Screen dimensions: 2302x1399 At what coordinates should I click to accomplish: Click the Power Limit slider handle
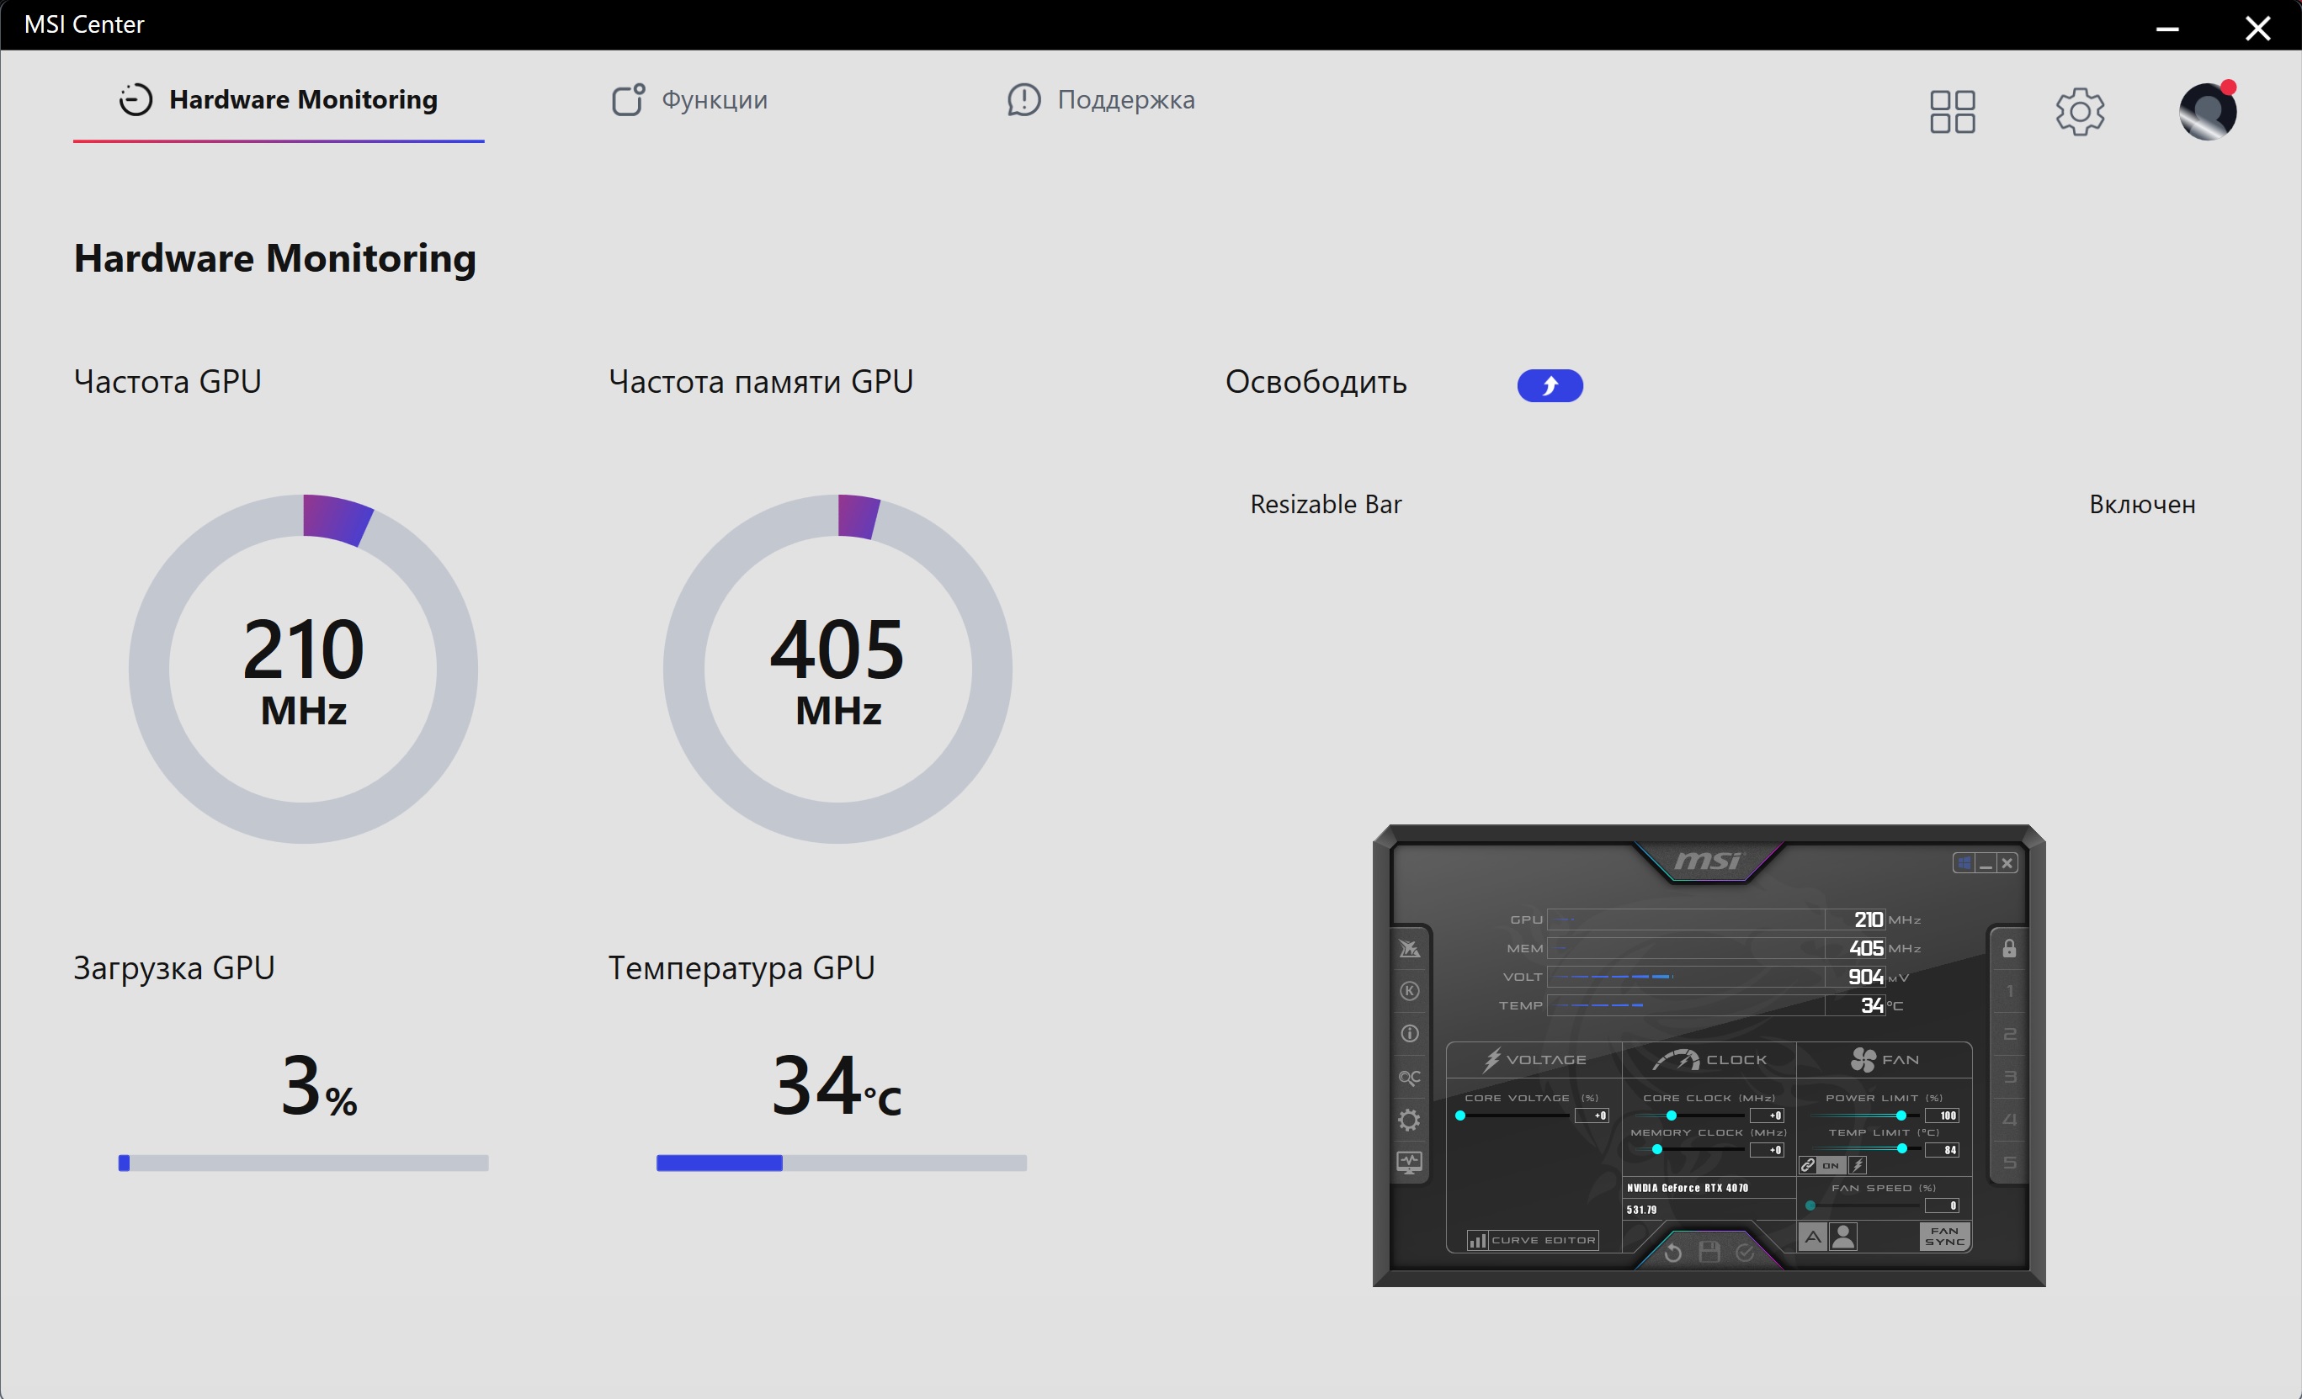(1901, 1116)
